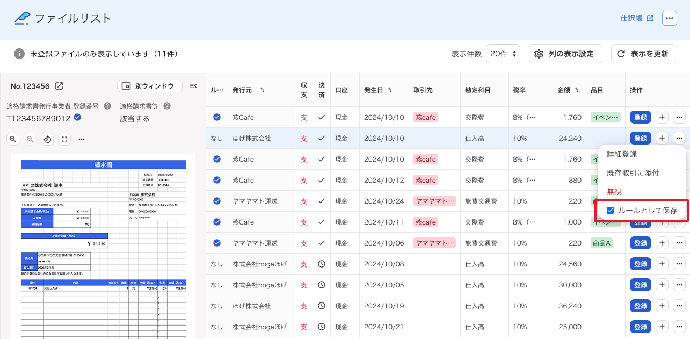Sort by 発行元 column
This screenshot has width=690, height=339.
(262, 90)
